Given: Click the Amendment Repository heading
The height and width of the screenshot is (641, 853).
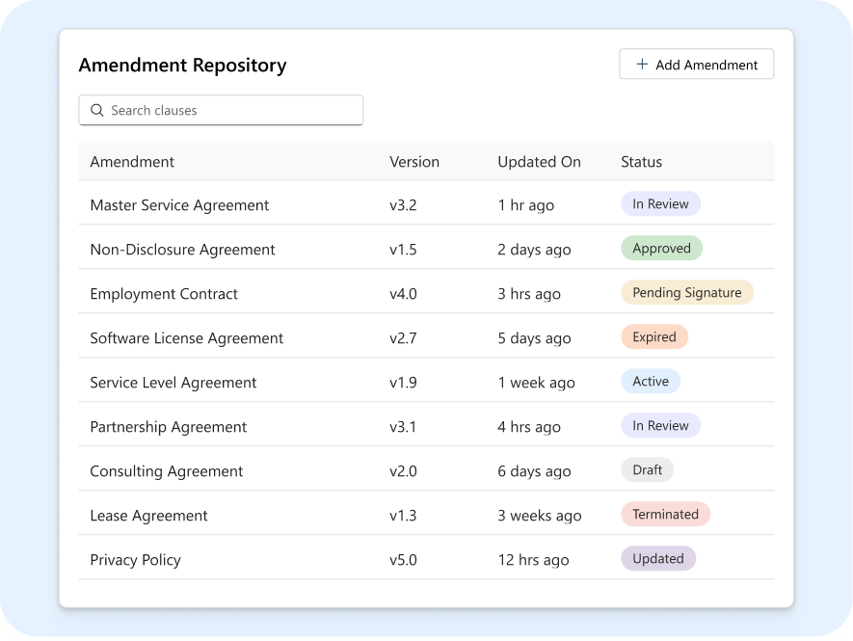Looking at the screenshot, I should pos(183,66).
